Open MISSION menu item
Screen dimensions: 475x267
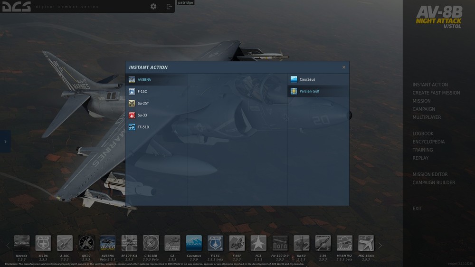(x=421, y=101)
